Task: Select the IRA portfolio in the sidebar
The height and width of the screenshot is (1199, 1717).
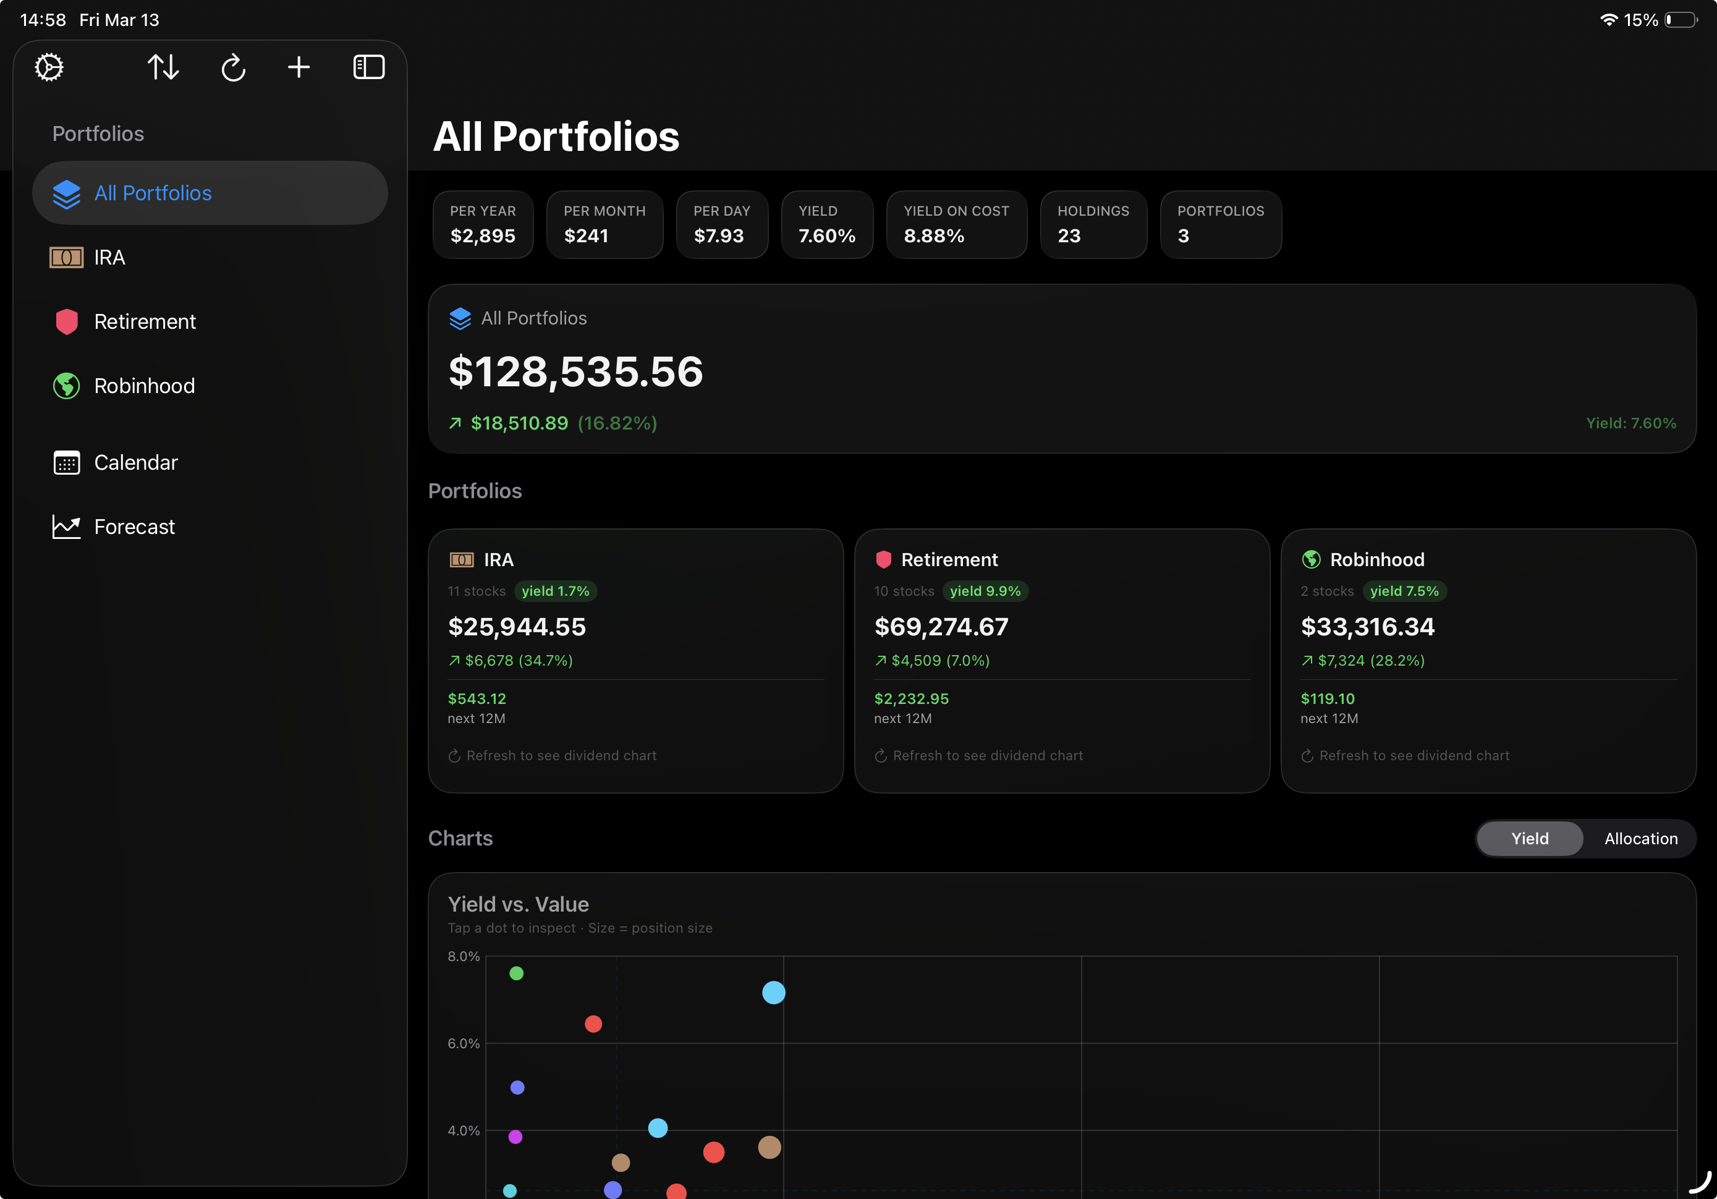Action: tap(109, 257)
